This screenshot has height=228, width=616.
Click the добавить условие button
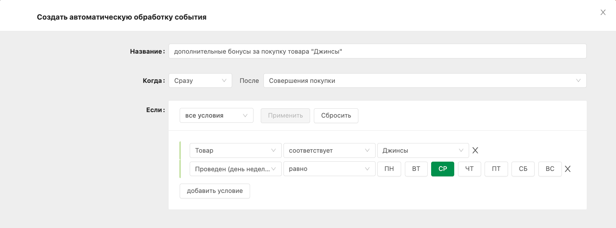coord(215,191)
